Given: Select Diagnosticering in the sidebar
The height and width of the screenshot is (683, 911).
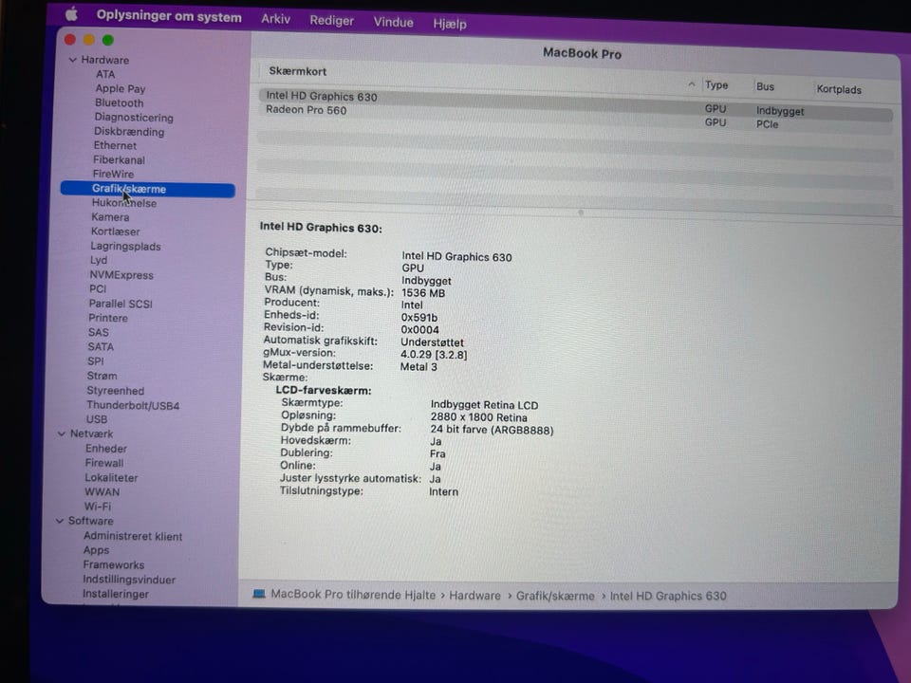Looking at the screenshot, I should tap(134, 118).
